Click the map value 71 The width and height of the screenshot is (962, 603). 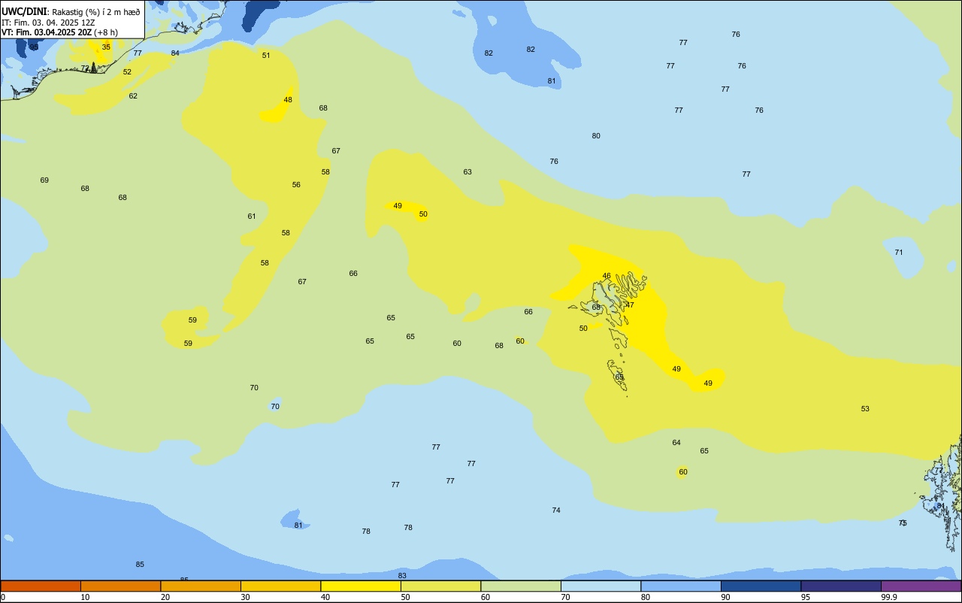pos(899,252)
